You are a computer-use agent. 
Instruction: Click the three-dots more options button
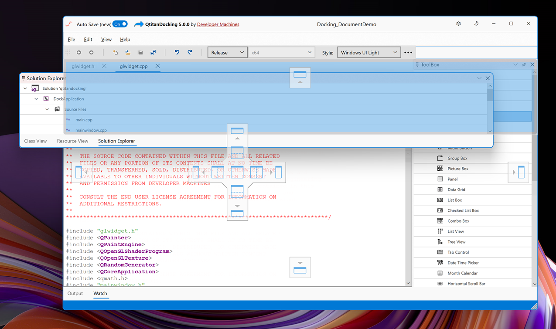408,52
